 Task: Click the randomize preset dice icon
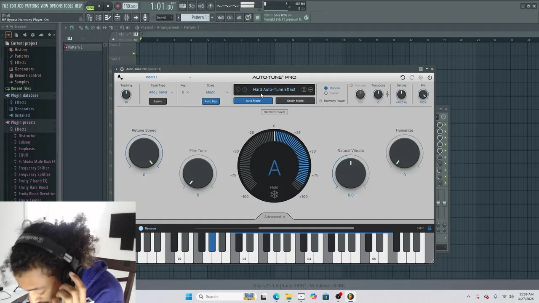point(304,90)
